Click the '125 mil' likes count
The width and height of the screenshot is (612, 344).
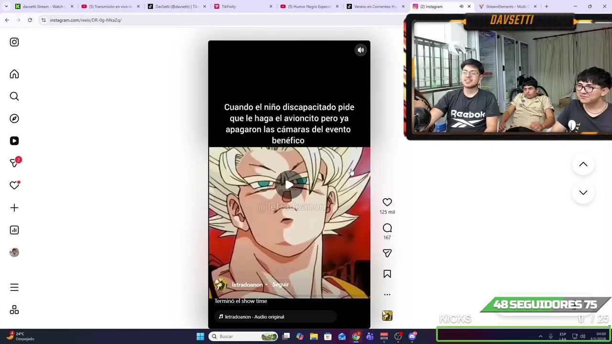click(x=387, y=212)
